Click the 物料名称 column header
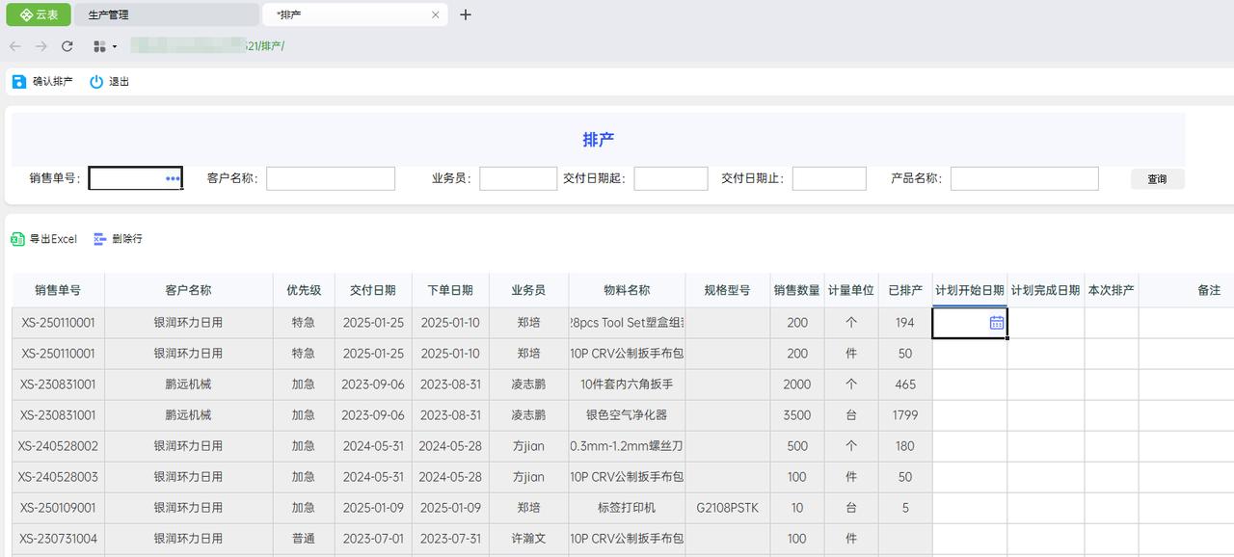Image resolution: width=1234 pixels, height=557 pixels. [x=627, y=290]
